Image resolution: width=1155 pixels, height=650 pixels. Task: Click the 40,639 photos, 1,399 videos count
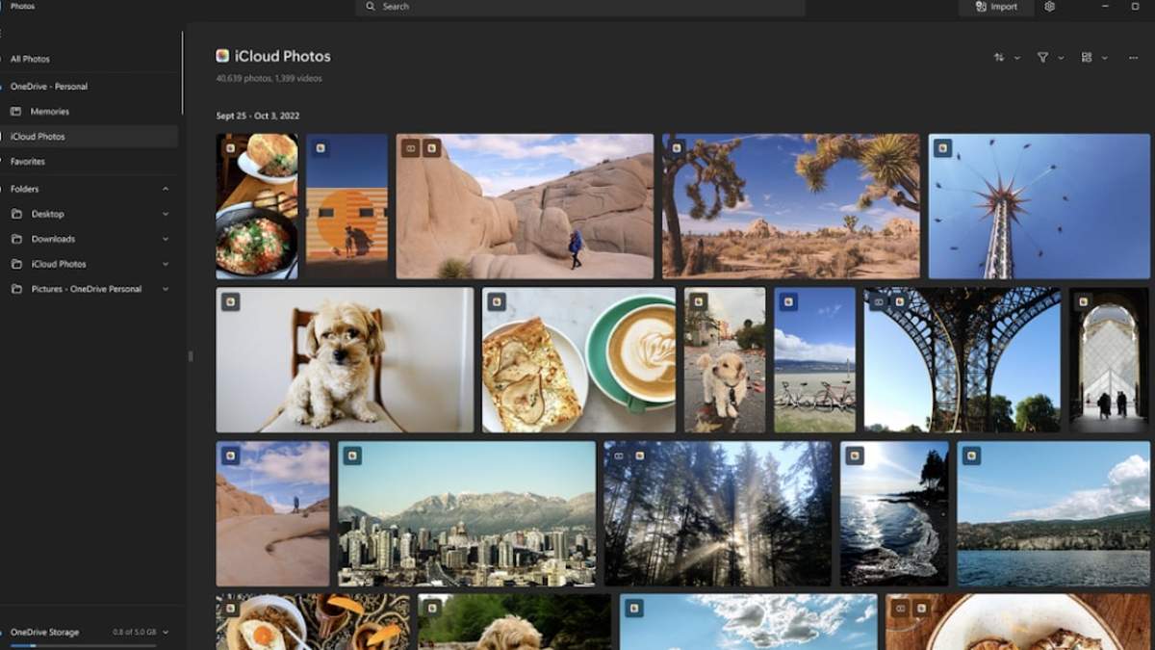269,78
